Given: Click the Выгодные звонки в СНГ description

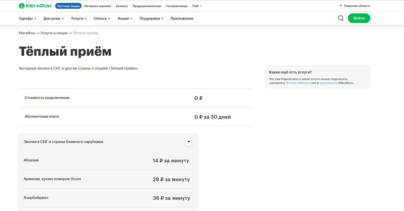Looking at the screenshot, I should (78, 68).
